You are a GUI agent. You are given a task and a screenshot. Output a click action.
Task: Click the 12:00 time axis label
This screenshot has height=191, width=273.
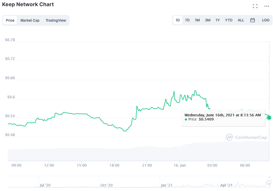(49, 165)
